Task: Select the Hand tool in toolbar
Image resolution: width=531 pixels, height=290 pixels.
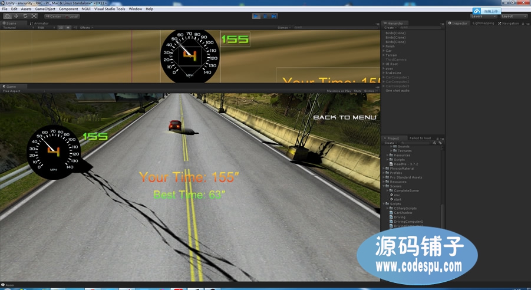Action: pos(7,16)
